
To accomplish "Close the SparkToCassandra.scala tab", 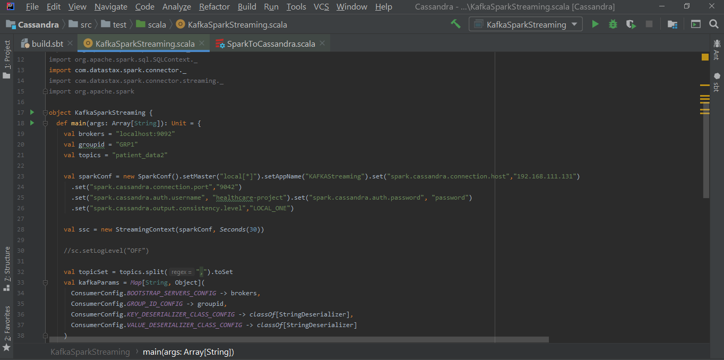I will 322,44.
